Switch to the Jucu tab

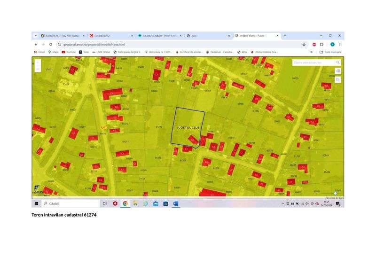click(x=208, y=36)
